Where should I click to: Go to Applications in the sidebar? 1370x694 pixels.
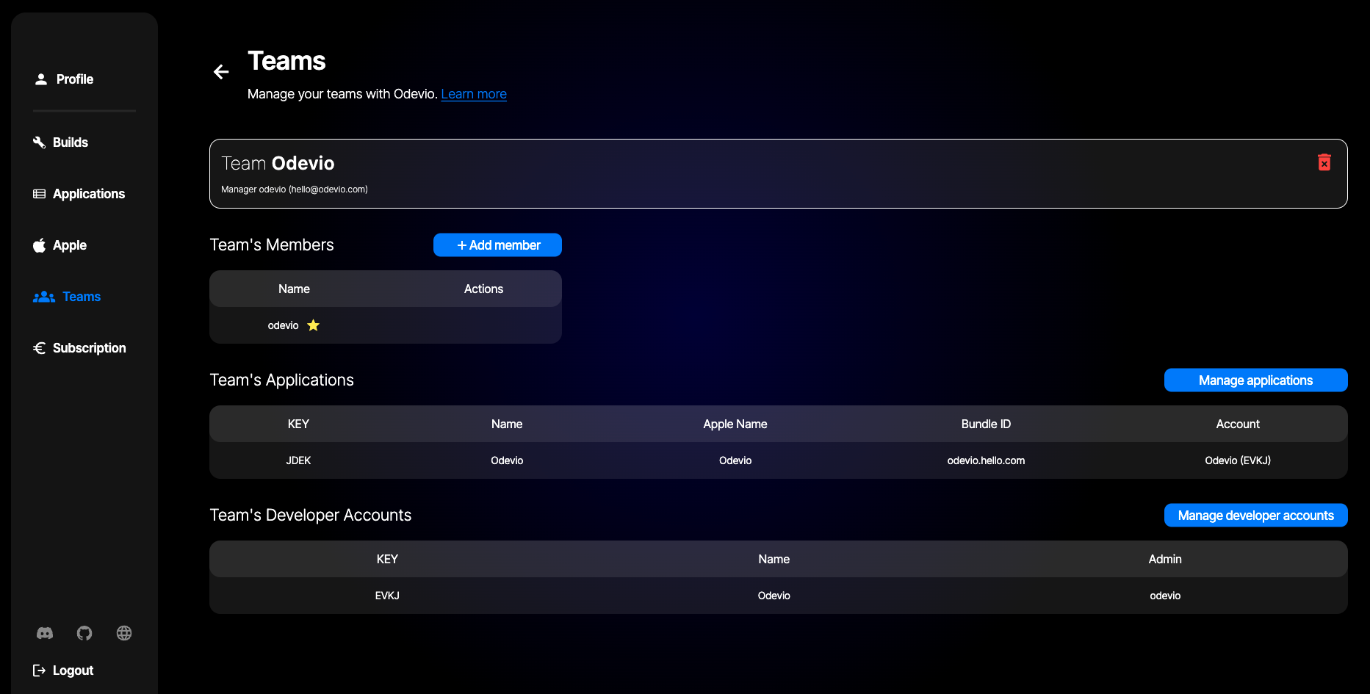tap(88, 194)
